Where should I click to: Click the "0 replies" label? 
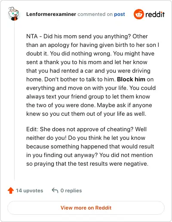pyautogui.click(x=71, y=191)
